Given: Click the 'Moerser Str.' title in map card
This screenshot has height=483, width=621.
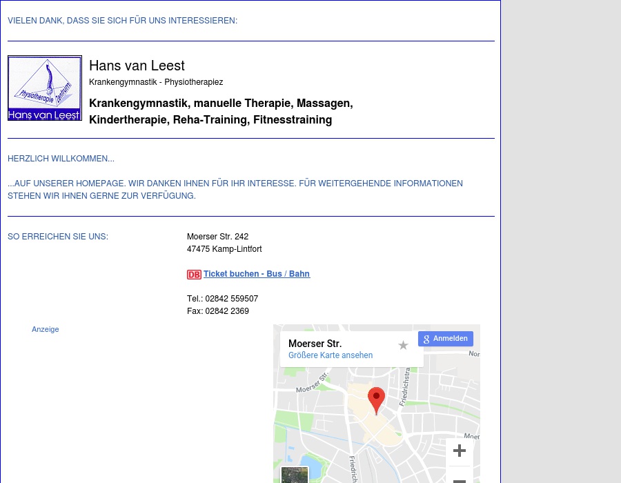Looking at the screenshot, I should click(x=315, y=344).
